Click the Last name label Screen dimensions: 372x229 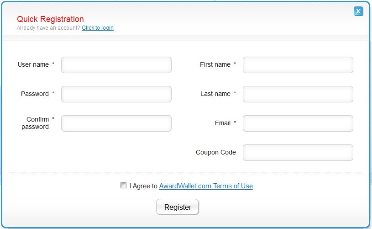point(215,94)
